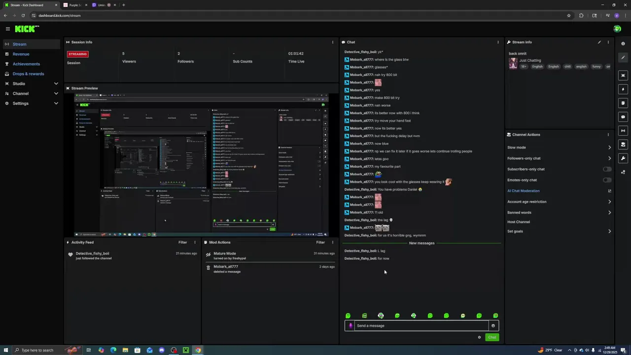Open a new browser tab
Image resolution: width=631 pixels, height=355 pixels.
coord(124,5)
